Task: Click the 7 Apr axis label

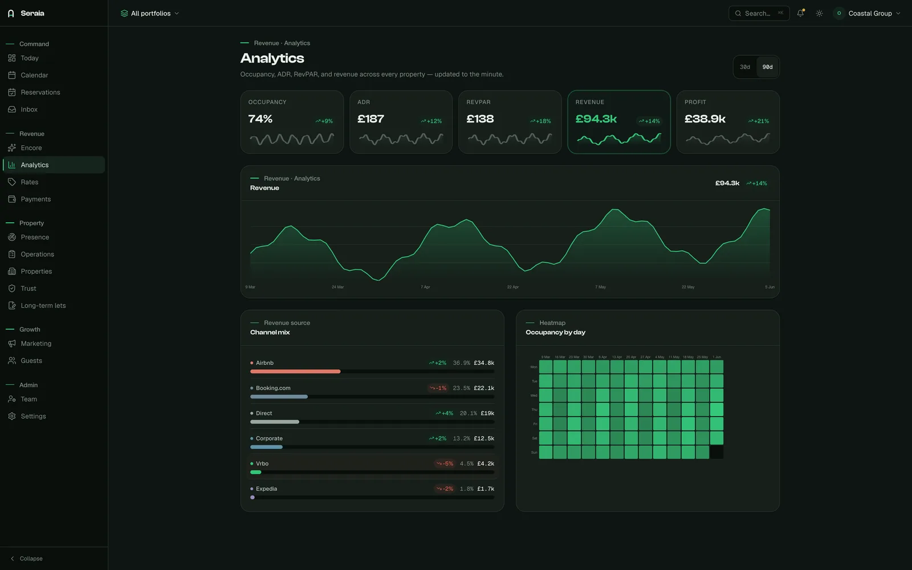Action: 425,287
